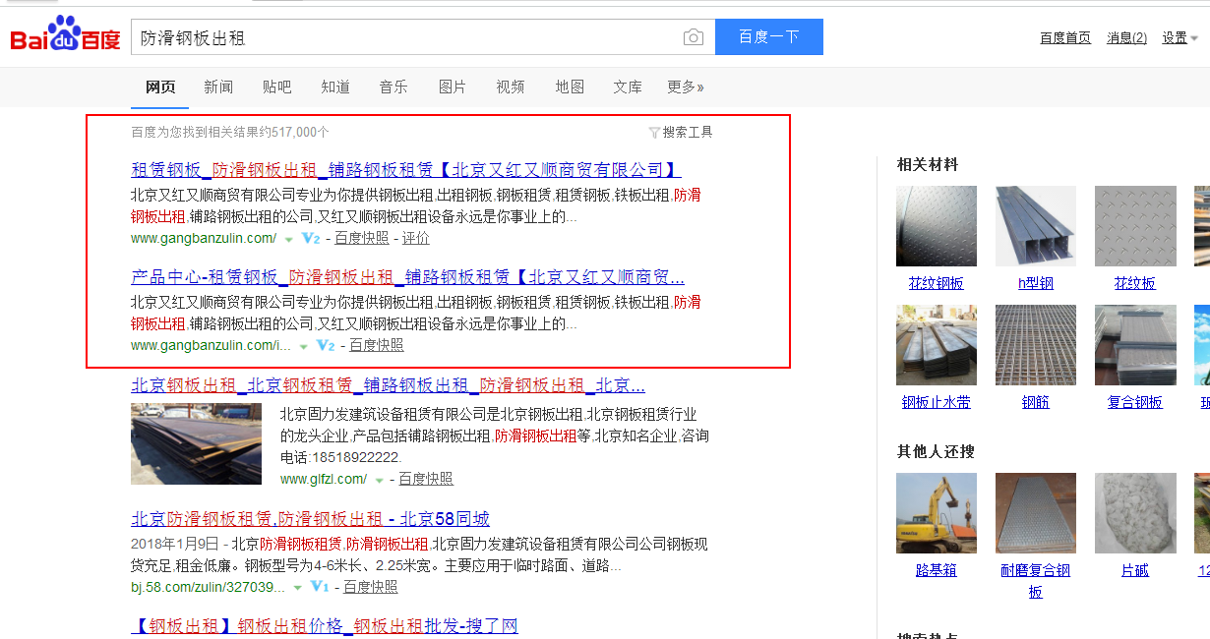Click the 花纹钢板 related material thumbnail
Image resolution: width=1210 pixels, height=639 pixels.
pos(936,226)
